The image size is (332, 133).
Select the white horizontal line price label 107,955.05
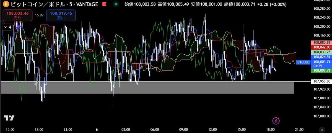click(x=321, y=81)
